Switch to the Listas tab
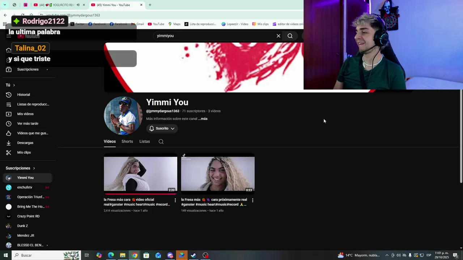 145,142
